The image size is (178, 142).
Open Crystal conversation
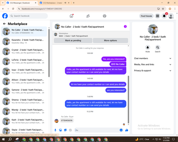point(24,51)
